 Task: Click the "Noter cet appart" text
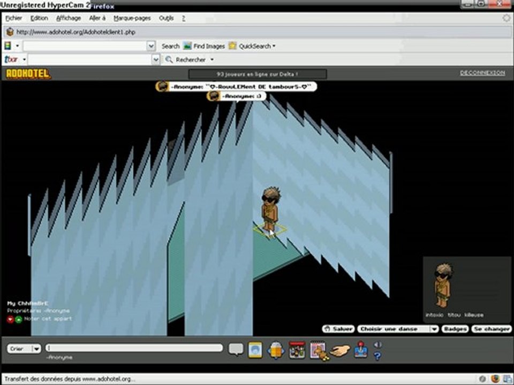[48, 319]
